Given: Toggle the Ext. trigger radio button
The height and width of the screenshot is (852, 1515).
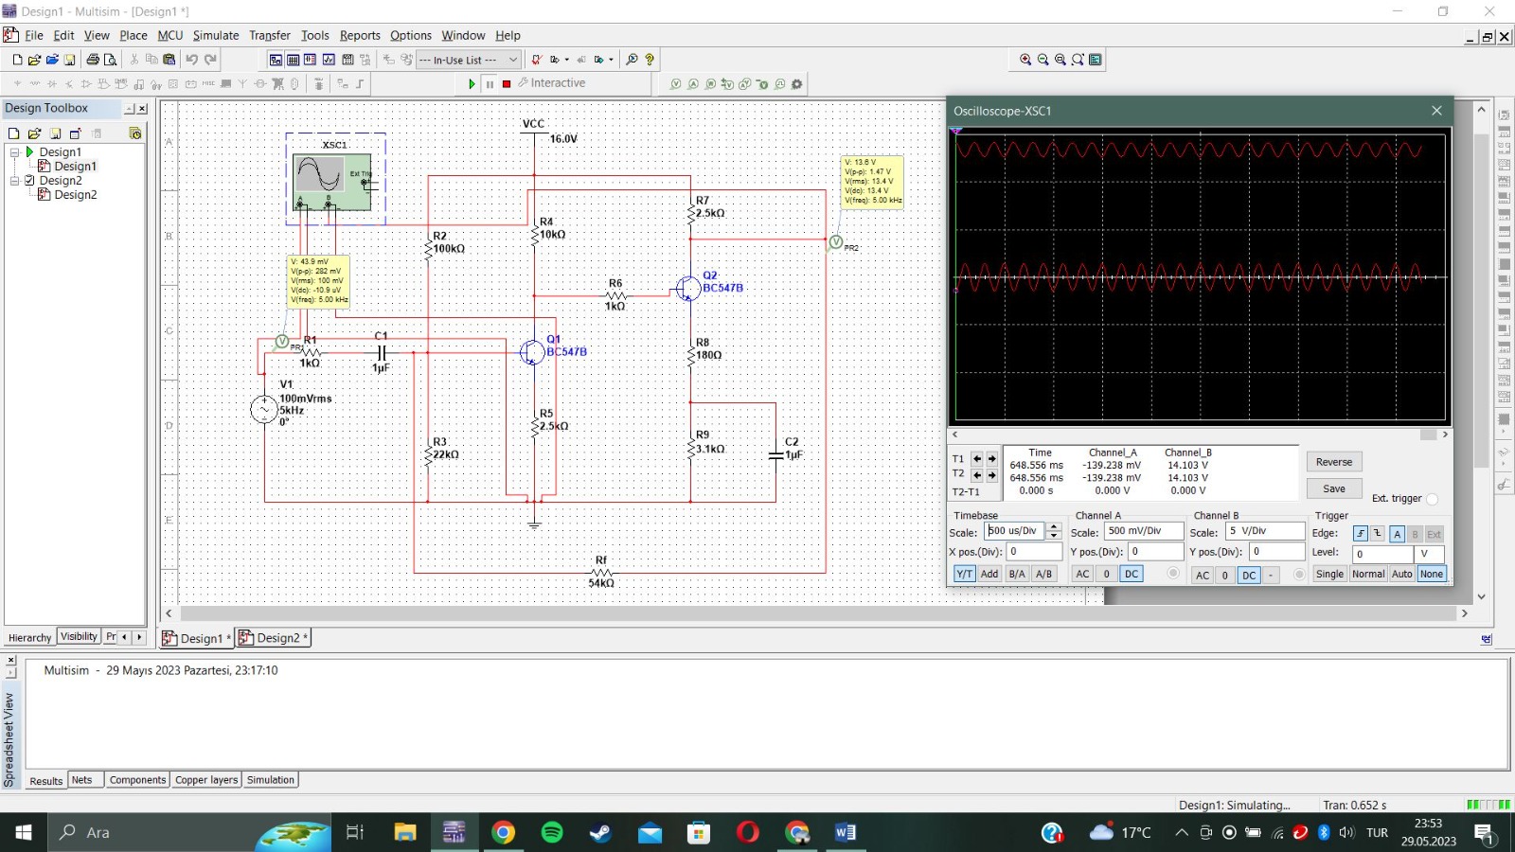Looking at the screenshot, I should tap(1432, 499).
